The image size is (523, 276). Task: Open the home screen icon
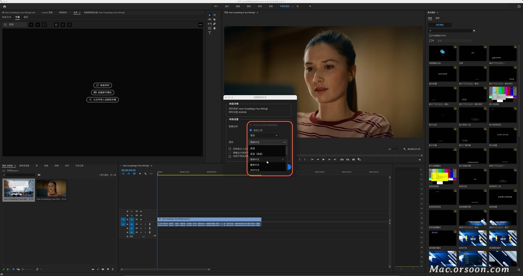point(4,7)
